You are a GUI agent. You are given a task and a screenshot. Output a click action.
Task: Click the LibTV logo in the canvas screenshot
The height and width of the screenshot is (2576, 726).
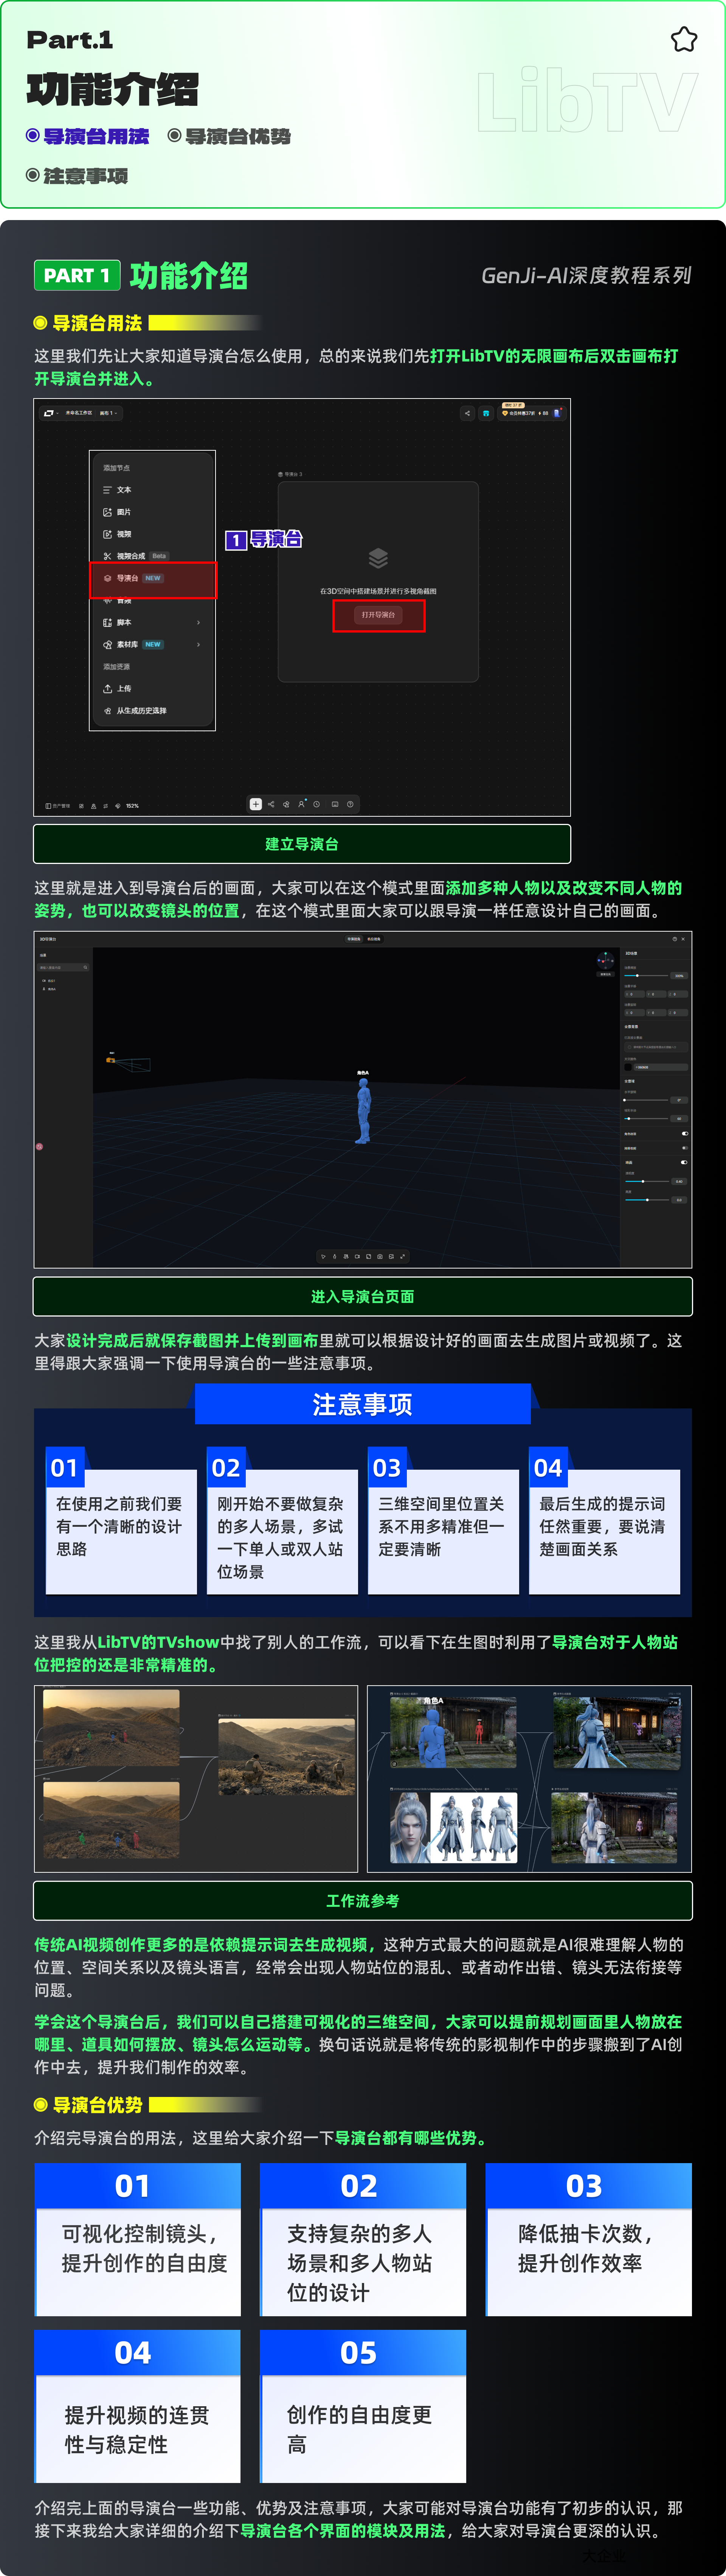pyautogui.click(x=49, y=413)
